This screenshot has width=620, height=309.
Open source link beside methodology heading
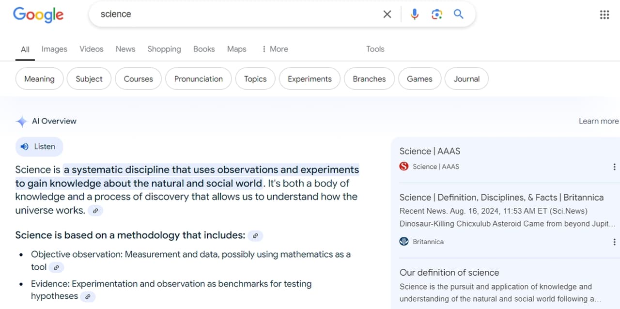click(255, 236)
